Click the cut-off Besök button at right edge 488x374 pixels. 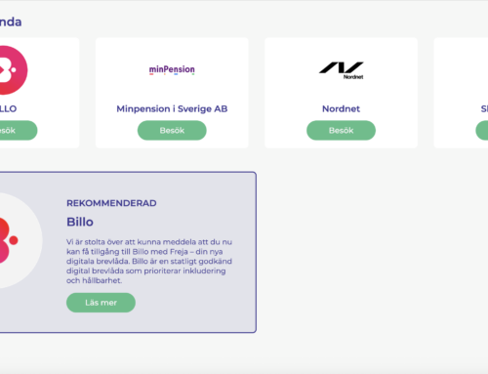(x=482, y=131)
